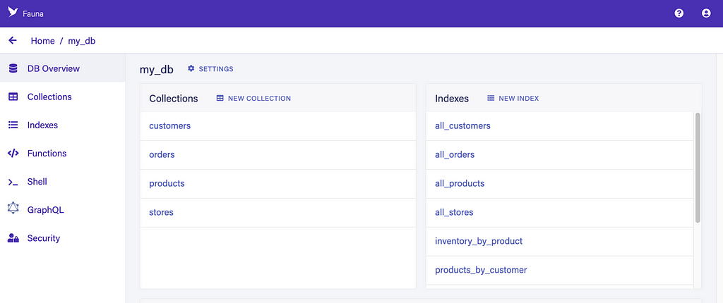Go to Collections in sidebar
The image size is (723, 303).
[49, 97]
